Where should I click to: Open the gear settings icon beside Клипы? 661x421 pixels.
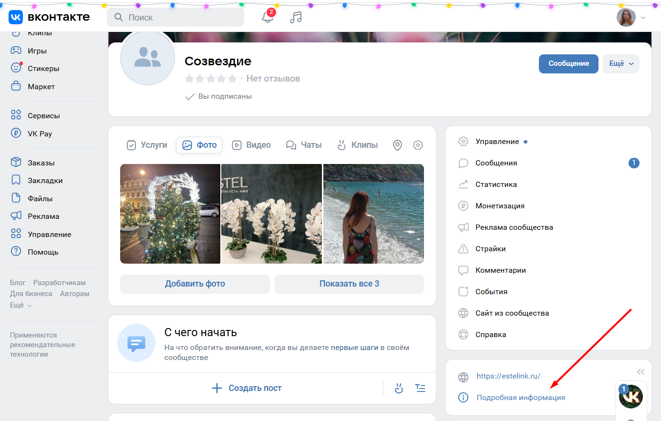tap(418, 145)
